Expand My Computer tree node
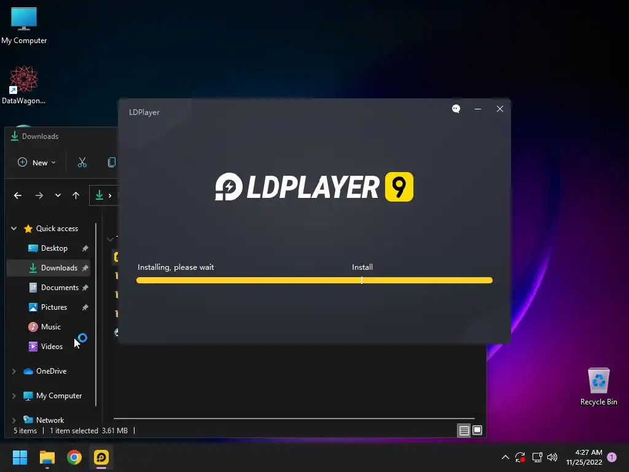This screenshot has width=629, height=472. click(x=14, y=396)
